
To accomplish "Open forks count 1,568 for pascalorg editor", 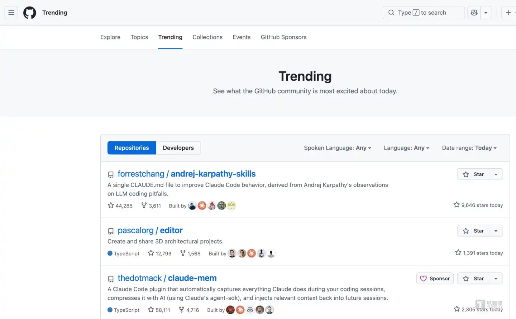I will (x=190, y=253).
